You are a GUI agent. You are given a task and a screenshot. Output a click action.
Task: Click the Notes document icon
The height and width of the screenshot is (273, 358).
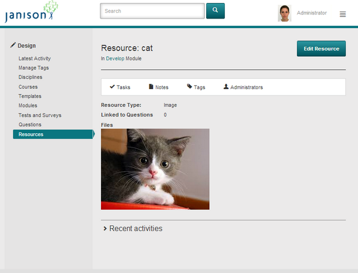(x=151, y=87)
